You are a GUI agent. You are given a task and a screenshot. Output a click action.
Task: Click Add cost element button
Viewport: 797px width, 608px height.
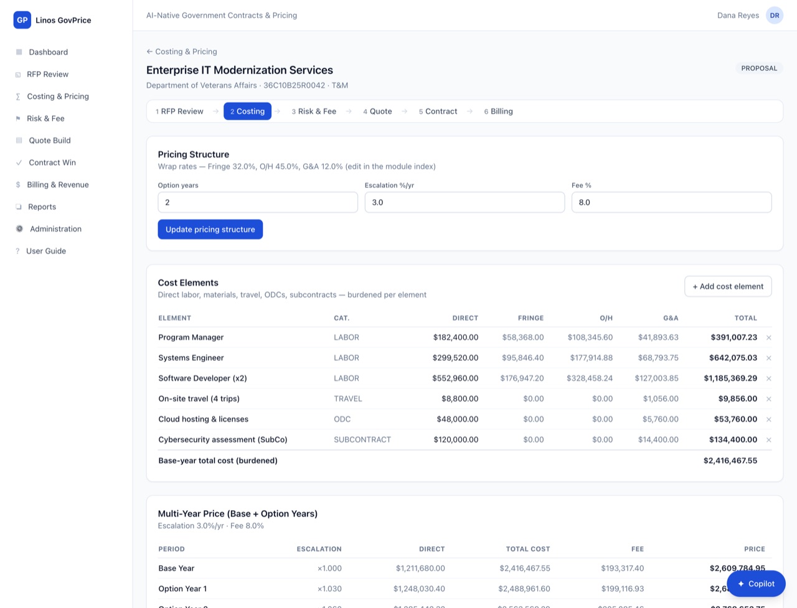click(728, 286)
